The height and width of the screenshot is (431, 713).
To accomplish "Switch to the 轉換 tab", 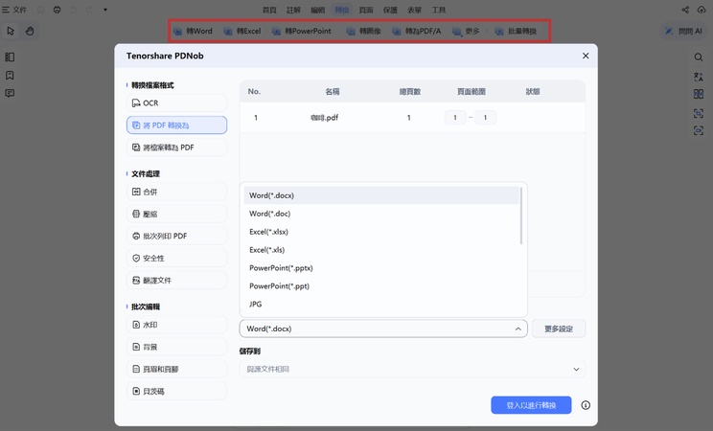I will pos(342,10).
